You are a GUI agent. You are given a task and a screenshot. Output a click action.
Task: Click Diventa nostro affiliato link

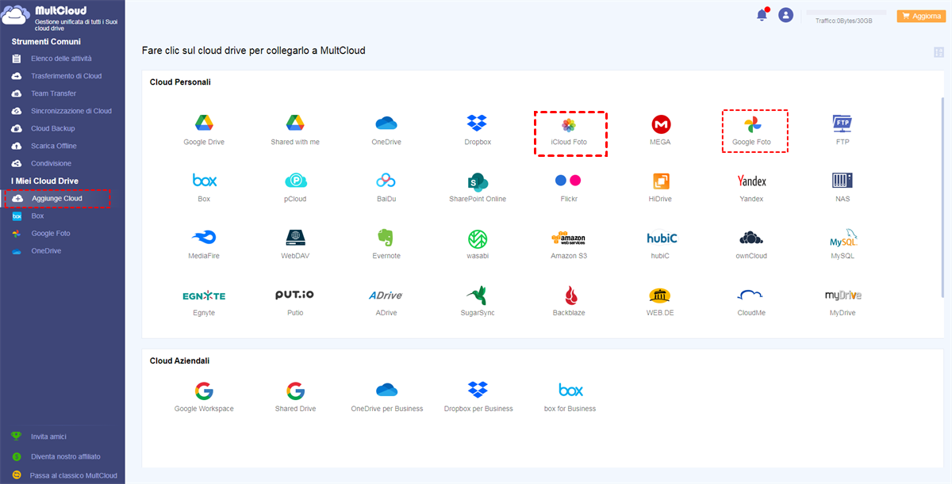point(66,456)
